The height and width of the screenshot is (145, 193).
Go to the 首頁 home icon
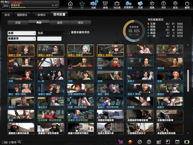click(70, 5)
